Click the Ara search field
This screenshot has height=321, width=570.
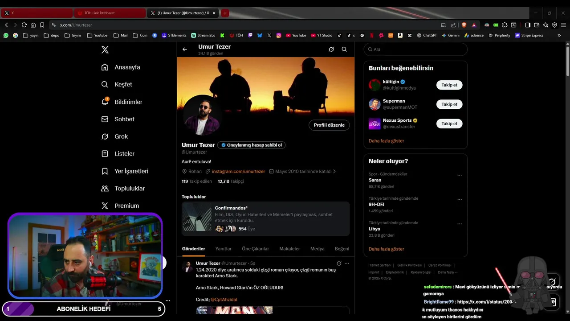click(x=415, y=49)
